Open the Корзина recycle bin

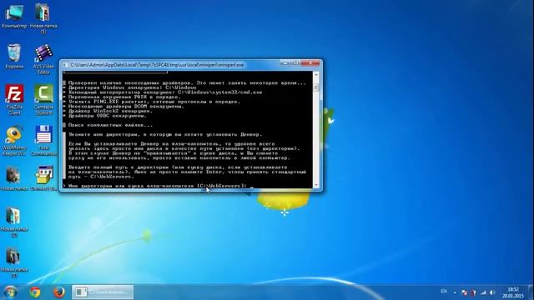[14, 57]
